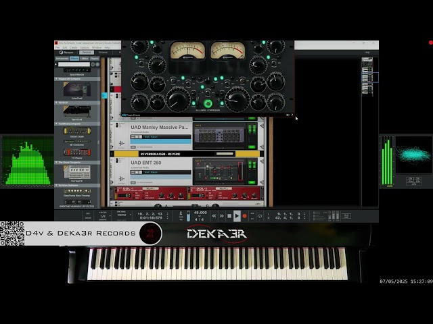The height and width of the screenshot is (324, 433).
Task: Click the green open button on EMT 250
Action: point(252,182)
